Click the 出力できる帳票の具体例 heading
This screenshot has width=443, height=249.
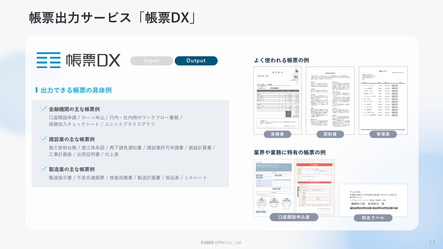[x=76, y=90]
